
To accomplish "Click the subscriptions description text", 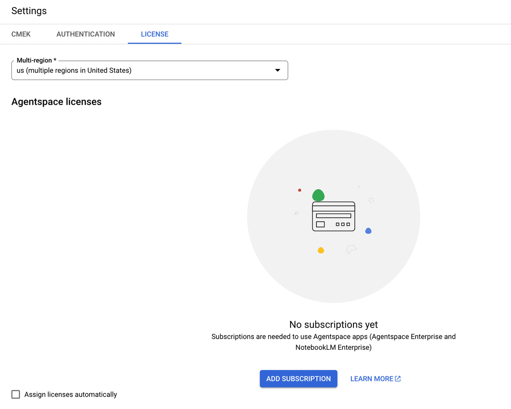I will click(333, 342).
